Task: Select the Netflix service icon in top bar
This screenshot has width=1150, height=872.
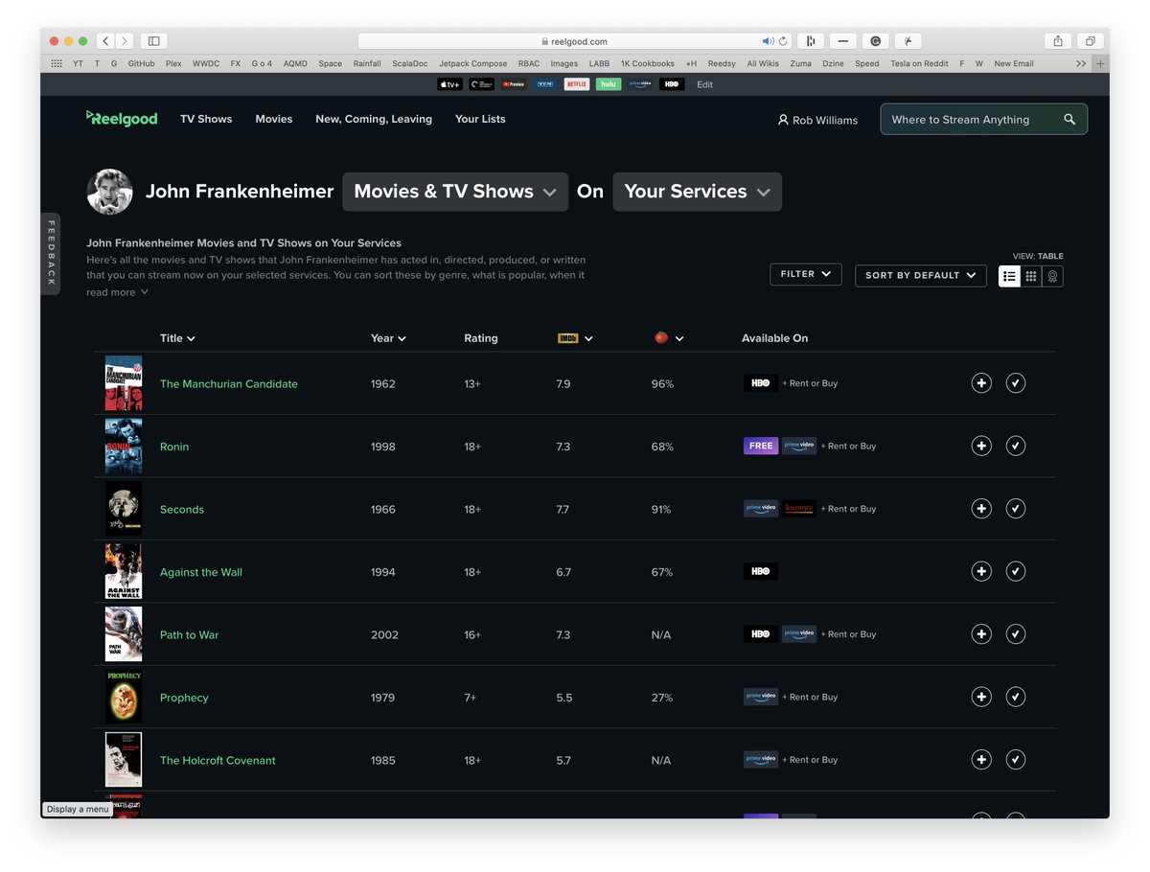Action: pos(577,84)
